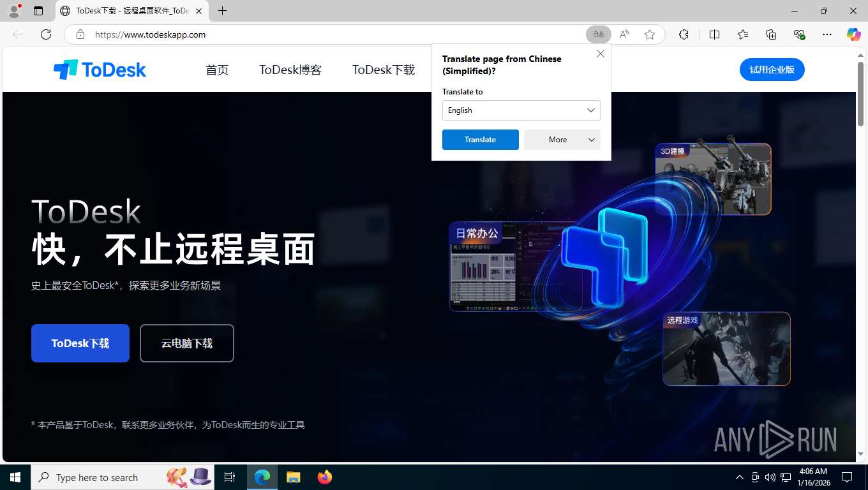868x490 pixels.
Task: Click the Windows taskbar search box
Action: pos(122,477)
